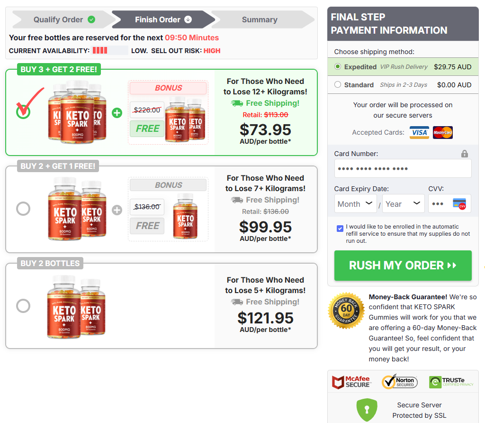The image size is (485, 423).
Task: Click the Visa accepted card icon
Action: pos(419,132)
